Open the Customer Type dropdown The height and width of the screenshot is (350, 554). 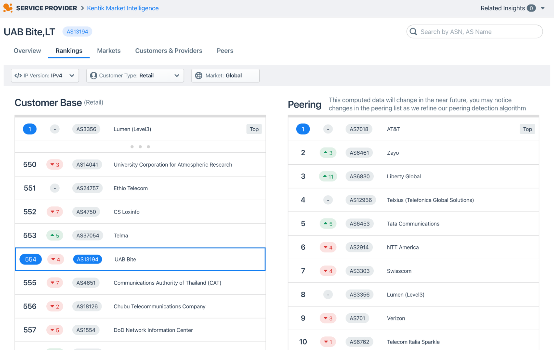(x=135, y=76)
